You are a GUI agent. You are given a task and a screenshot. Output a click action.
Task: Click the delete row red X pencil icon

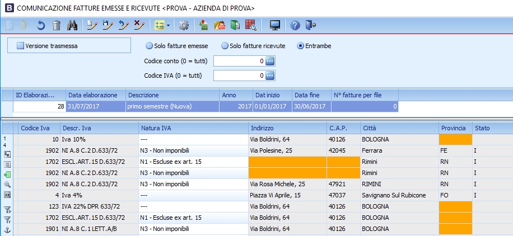point(139,25)
